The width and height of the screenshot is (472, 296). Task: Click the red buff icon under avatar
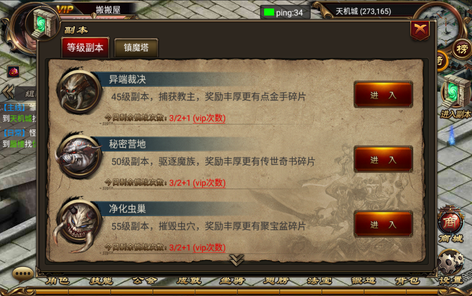click(13, 72)
